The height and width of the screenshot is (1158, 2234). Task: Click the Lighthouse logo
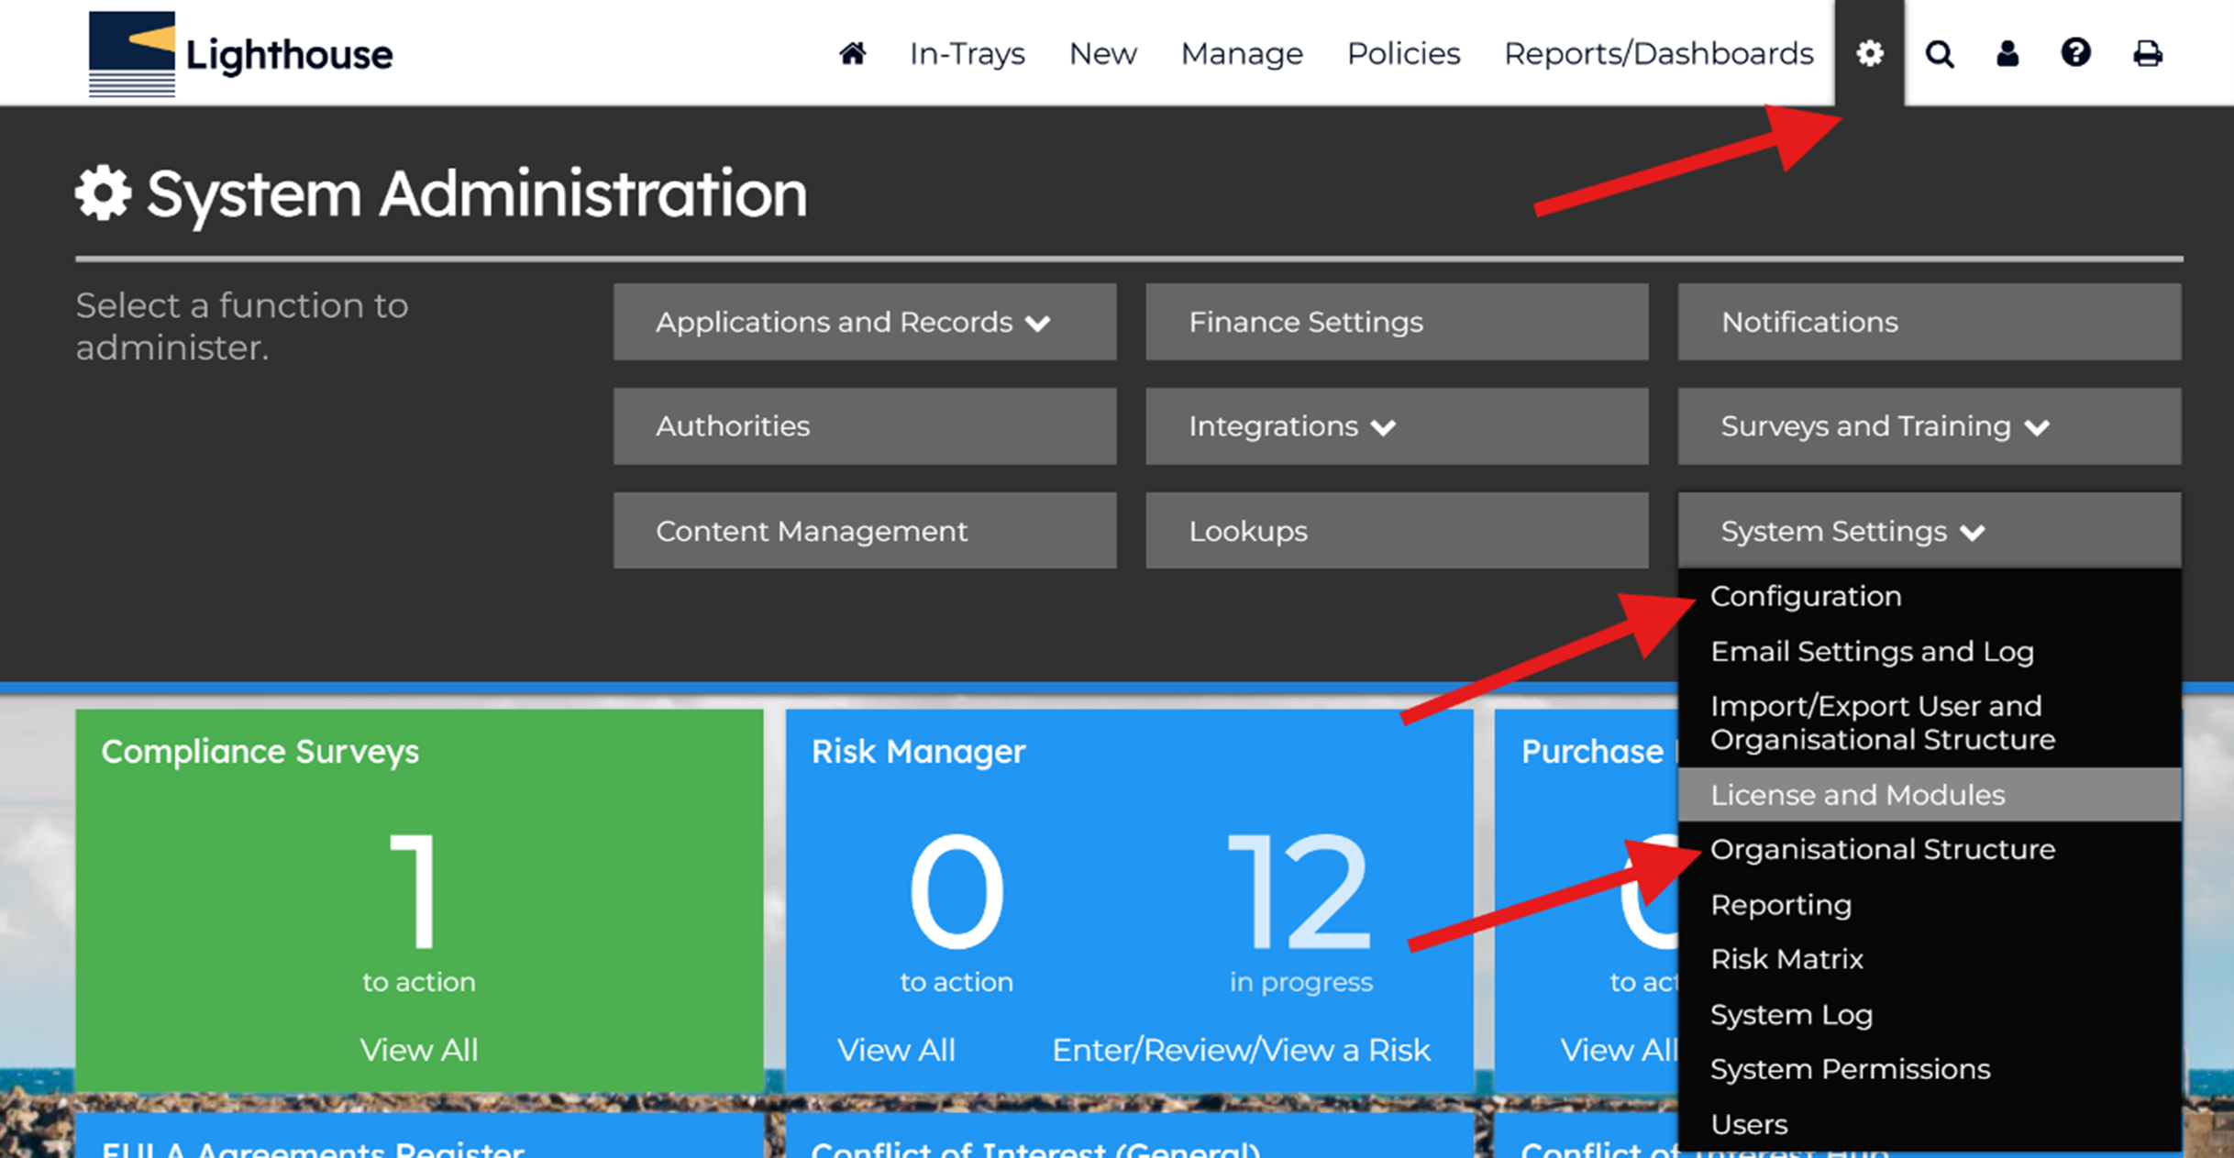tap(240, 53)
